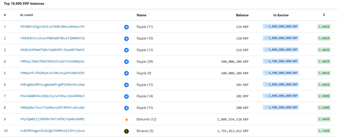Sort by the Balance column header
The width and height of the screenshot is (339, 137).
pos(242,15)
